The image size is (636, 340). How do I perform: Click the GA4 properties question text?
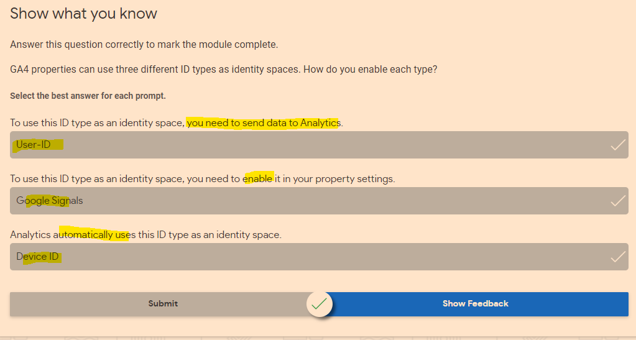[223, 70]
